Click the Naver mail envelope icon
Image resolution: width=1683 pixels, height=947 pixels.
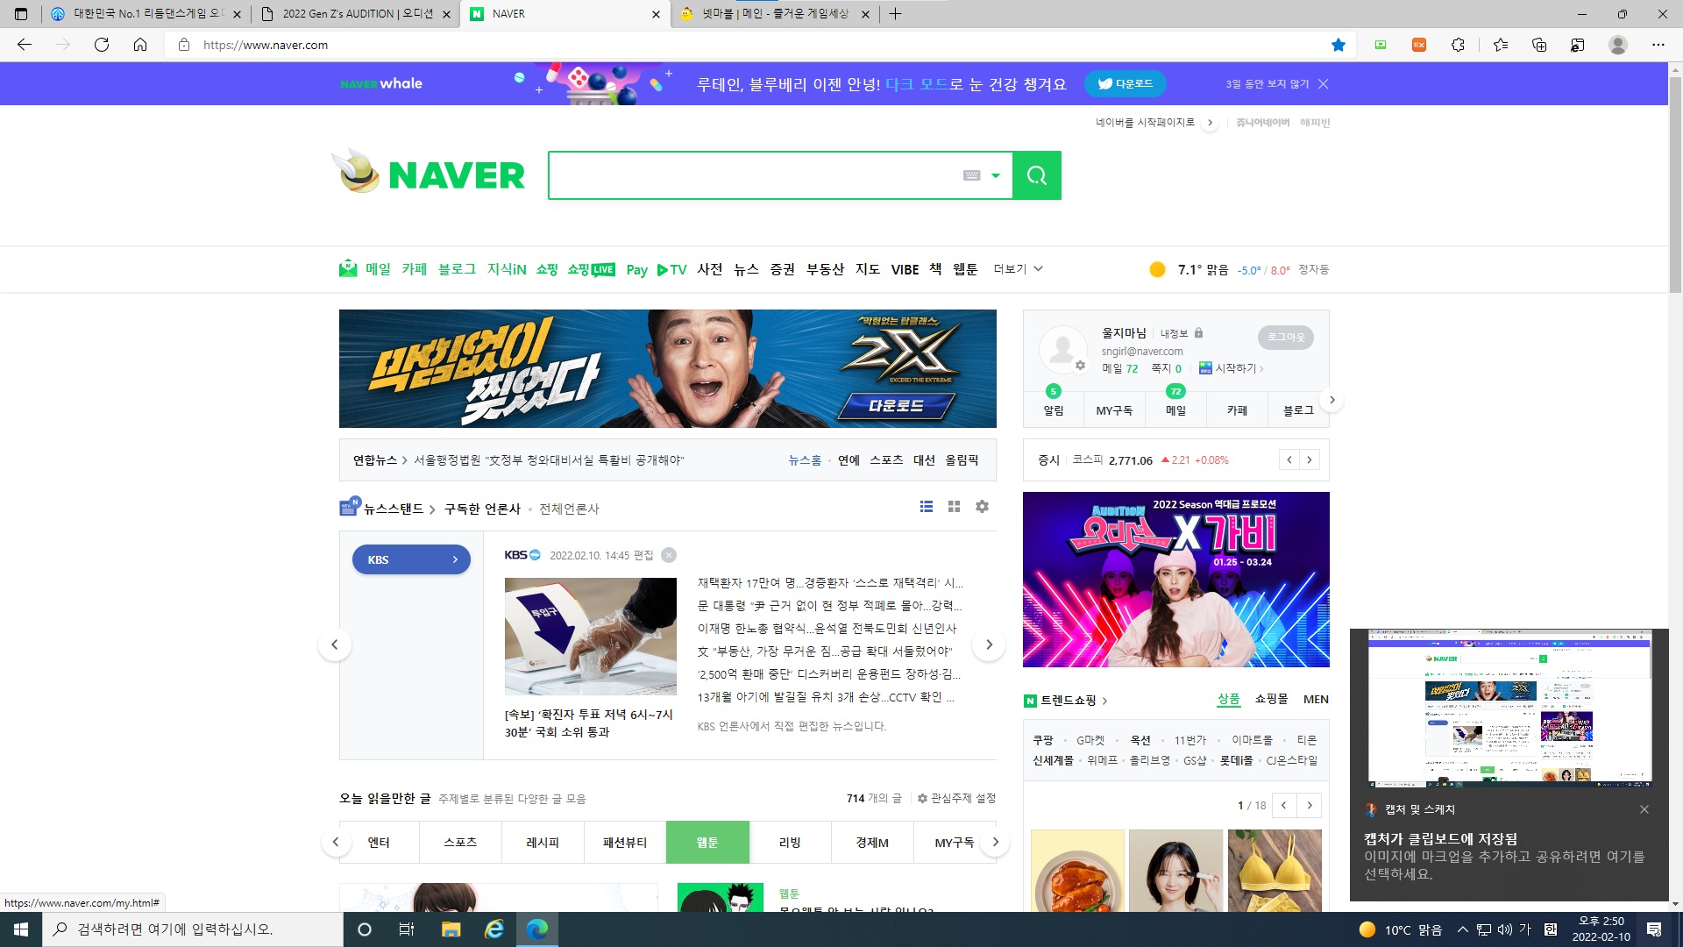(x=348, y=269)
